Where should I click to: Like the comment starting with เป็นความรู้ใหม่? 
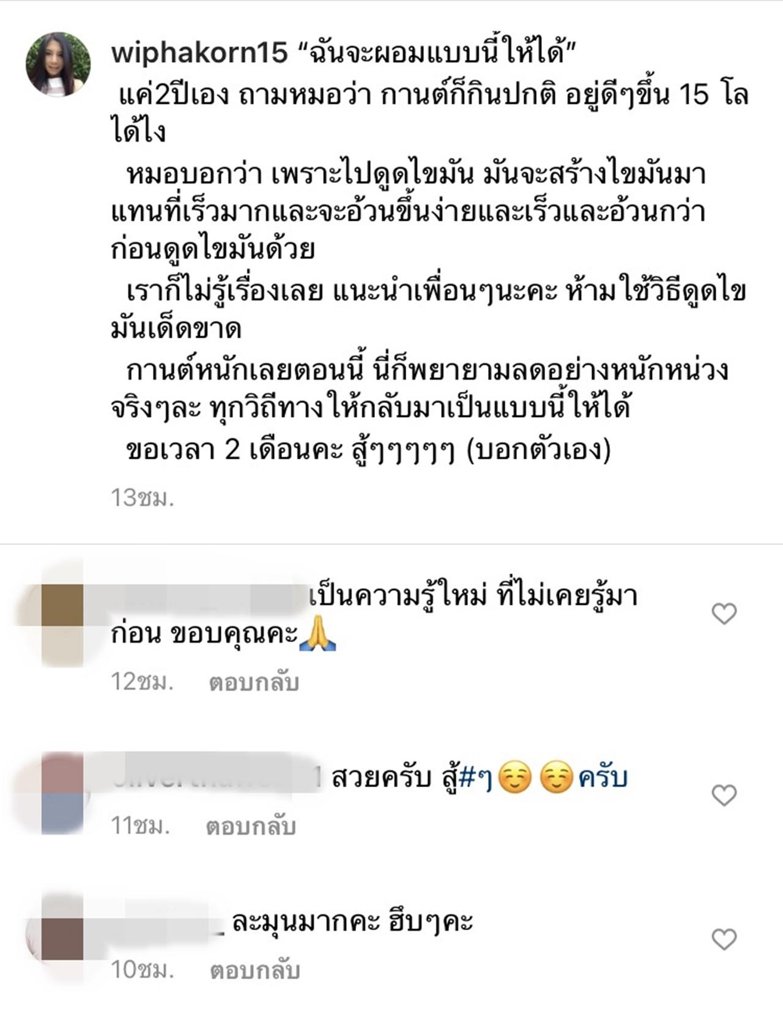pyautogui.click(x=724, y=613)
